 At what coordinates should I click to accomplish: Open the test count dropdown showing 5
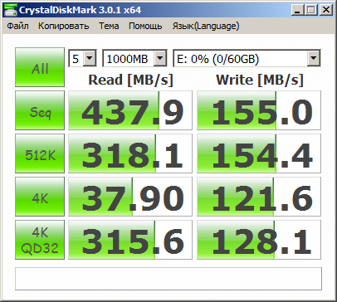[x=82, y=58]
